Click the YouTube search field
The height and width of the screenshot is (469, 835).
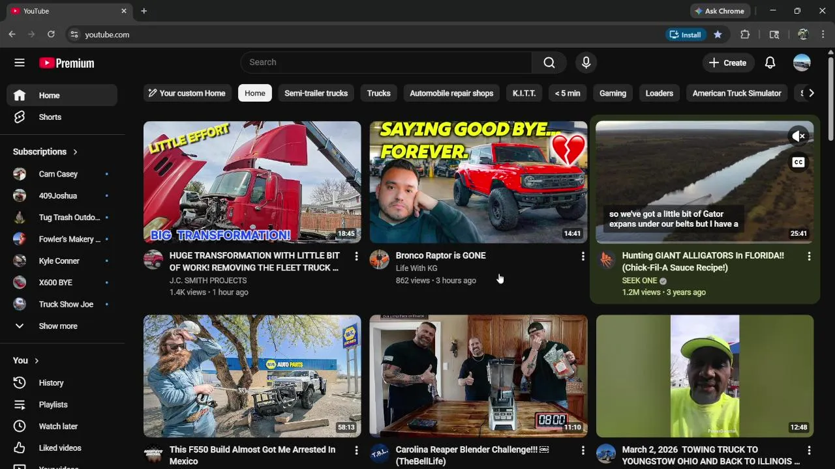(x=386, y=63)
